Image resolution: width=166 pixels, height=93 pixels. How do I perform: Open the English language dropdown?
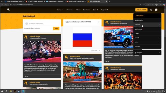tap(147, 53)
